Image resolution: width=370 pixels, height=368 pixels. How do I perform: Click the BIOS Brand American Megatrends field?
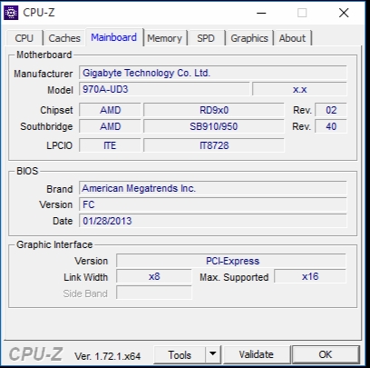213,188
